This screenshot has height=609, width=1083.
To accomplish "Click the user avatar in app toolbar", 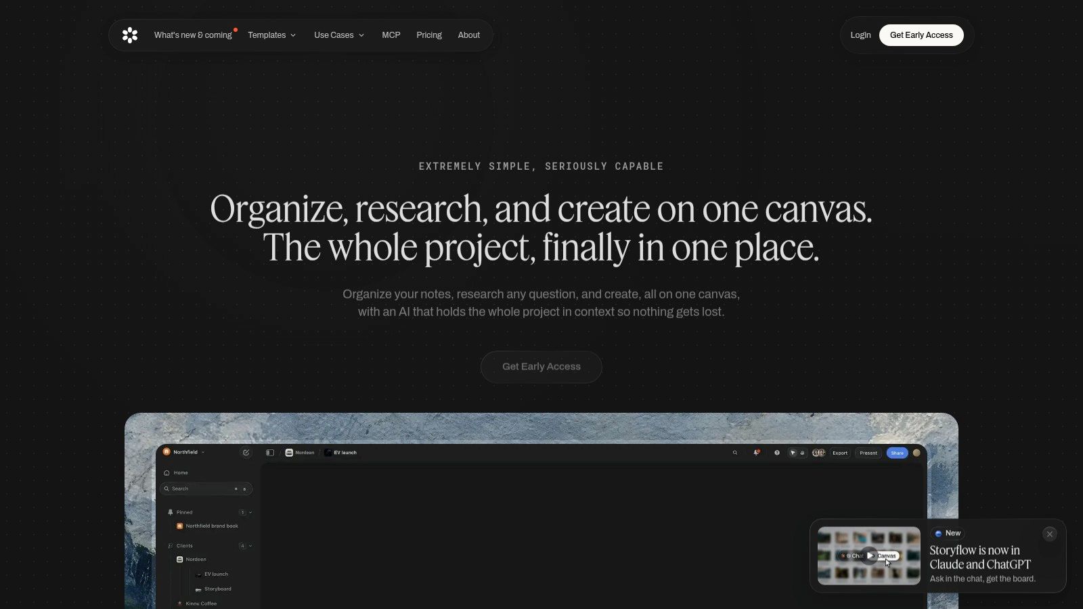I will [916, 453].
